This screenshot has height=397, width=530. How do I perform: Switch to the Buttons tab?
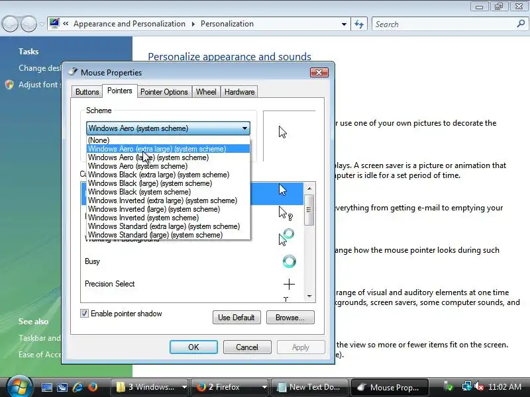pyautogui.click(x=87, y=92)
